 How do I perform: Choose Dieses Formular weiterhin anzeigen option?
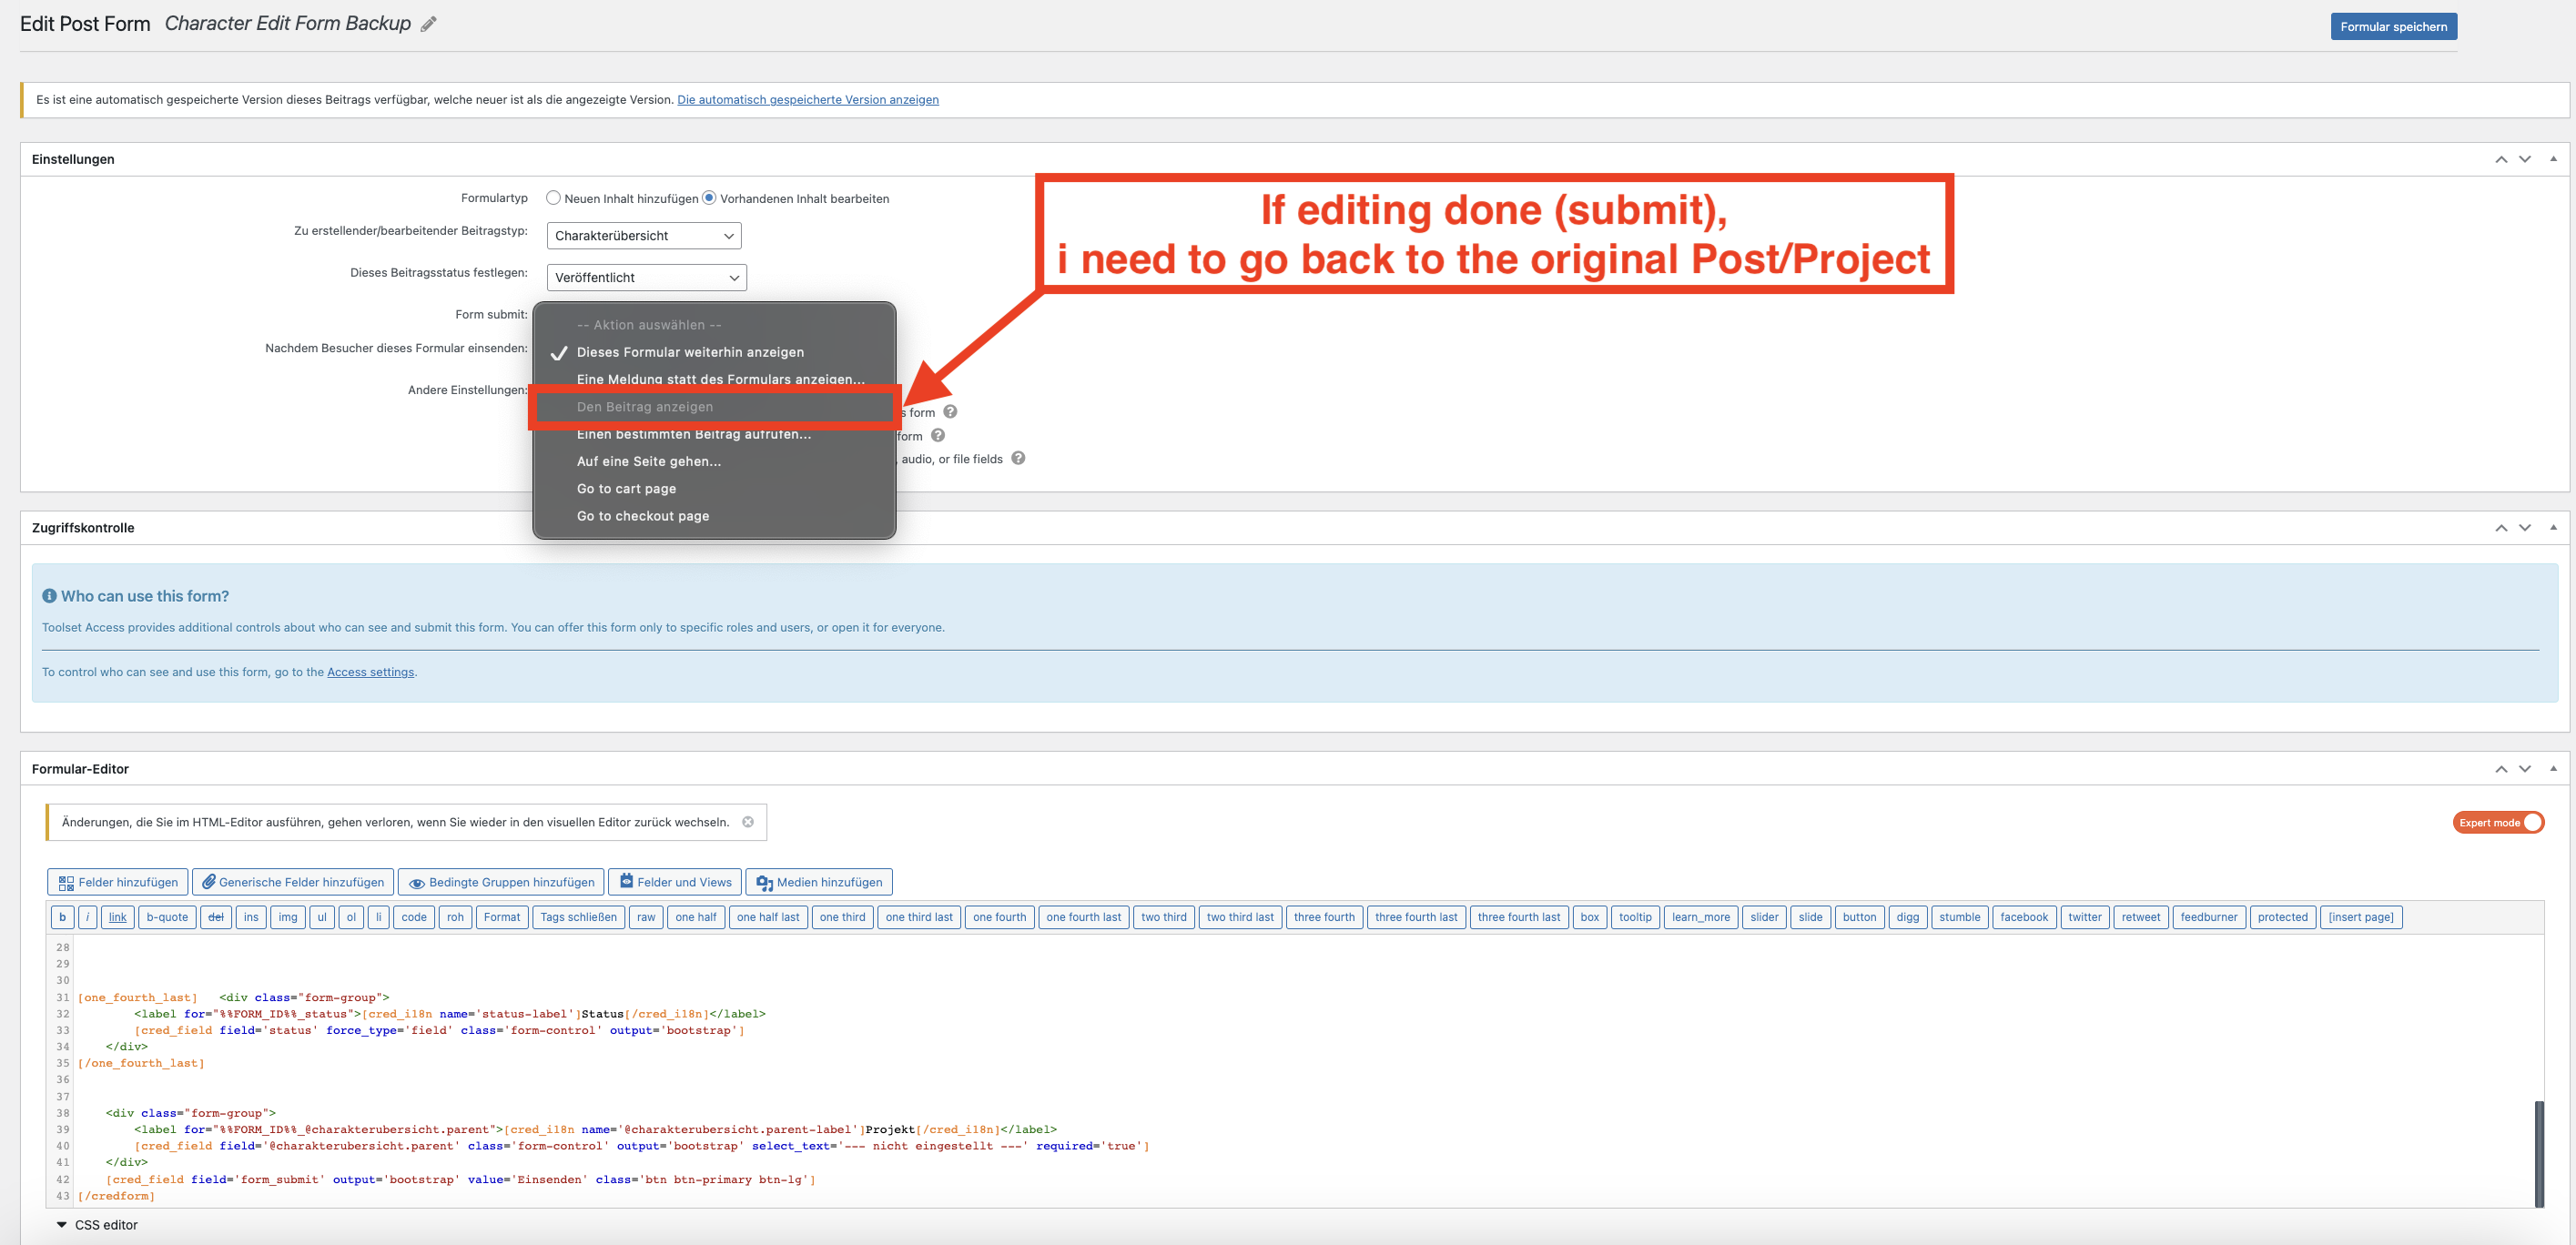tap(690, 352)
